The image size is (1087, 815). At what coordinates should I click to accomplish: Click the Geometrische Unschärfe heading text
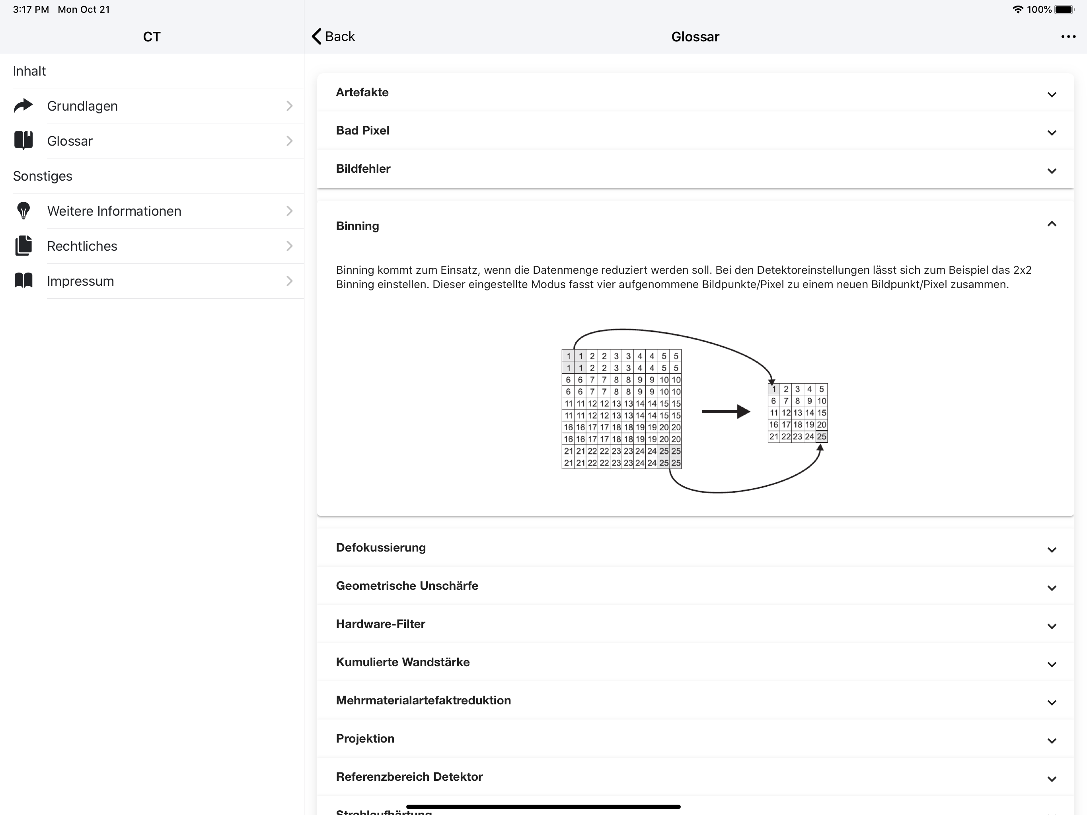pyautogui.click(x=407, y=585)
